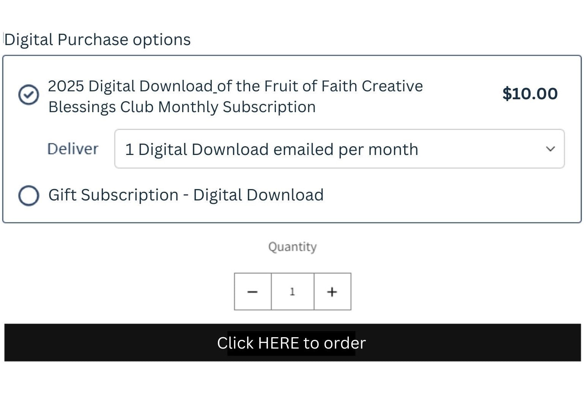Select the 2025 Digital Download subscription radio
Screen dimensions: 586x402
(x=28, y=94)
